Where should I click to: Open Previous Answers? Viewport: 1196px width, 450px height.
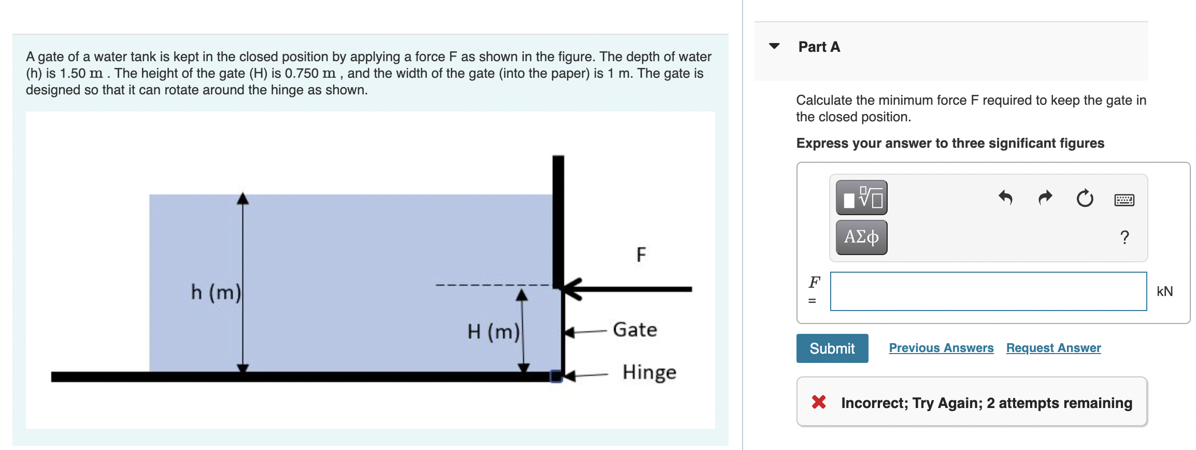[x=941, y=348]
